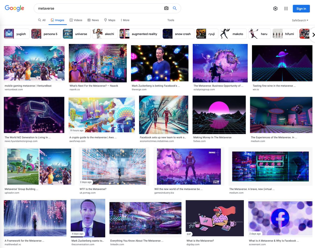The height and width of the screenshot is (248, 315).
Task: Click the '4 days ago' badge
Action: pos(78,234)
